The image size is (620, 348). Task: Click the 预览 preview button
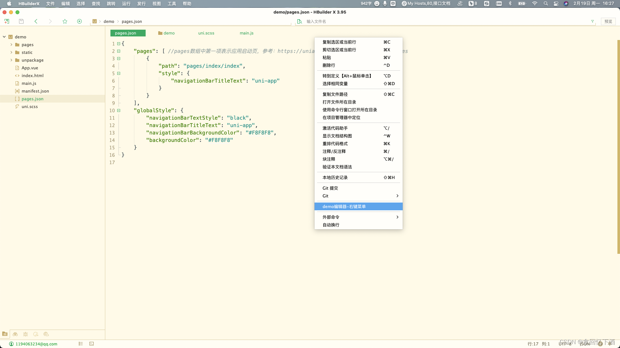point(608,21)
